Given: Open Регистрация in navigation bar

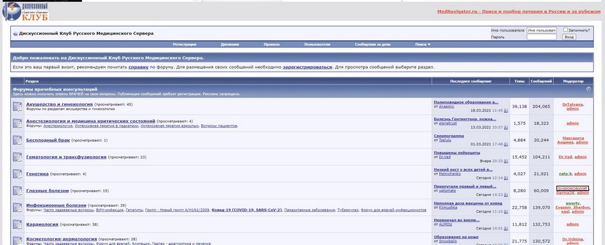Looking at the screenshot, I should click(x=184, y=44).
